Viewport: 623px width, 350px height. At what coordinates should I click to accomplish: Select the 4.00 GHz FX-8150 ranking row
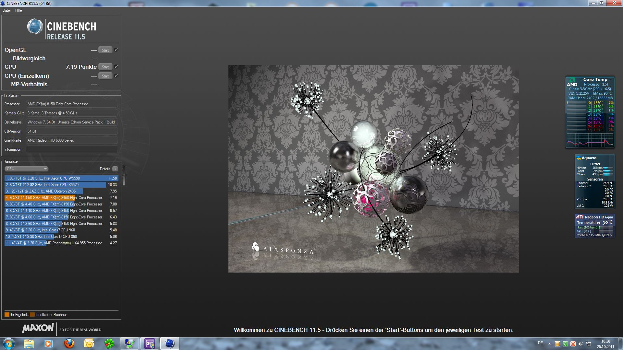(61, 217)
